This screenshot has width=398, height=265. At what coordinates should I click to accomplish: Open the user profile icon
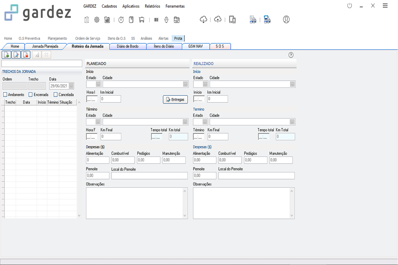286,19
